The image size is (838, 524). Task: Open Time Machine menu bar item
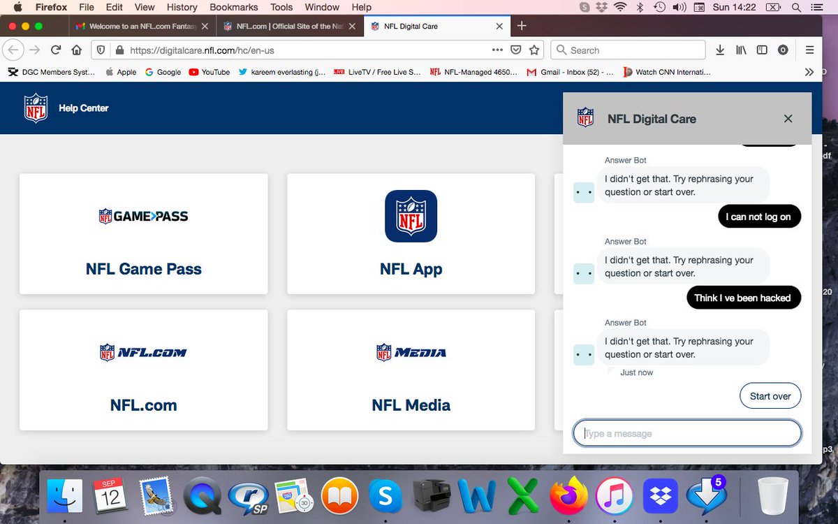tap(659, 7)
